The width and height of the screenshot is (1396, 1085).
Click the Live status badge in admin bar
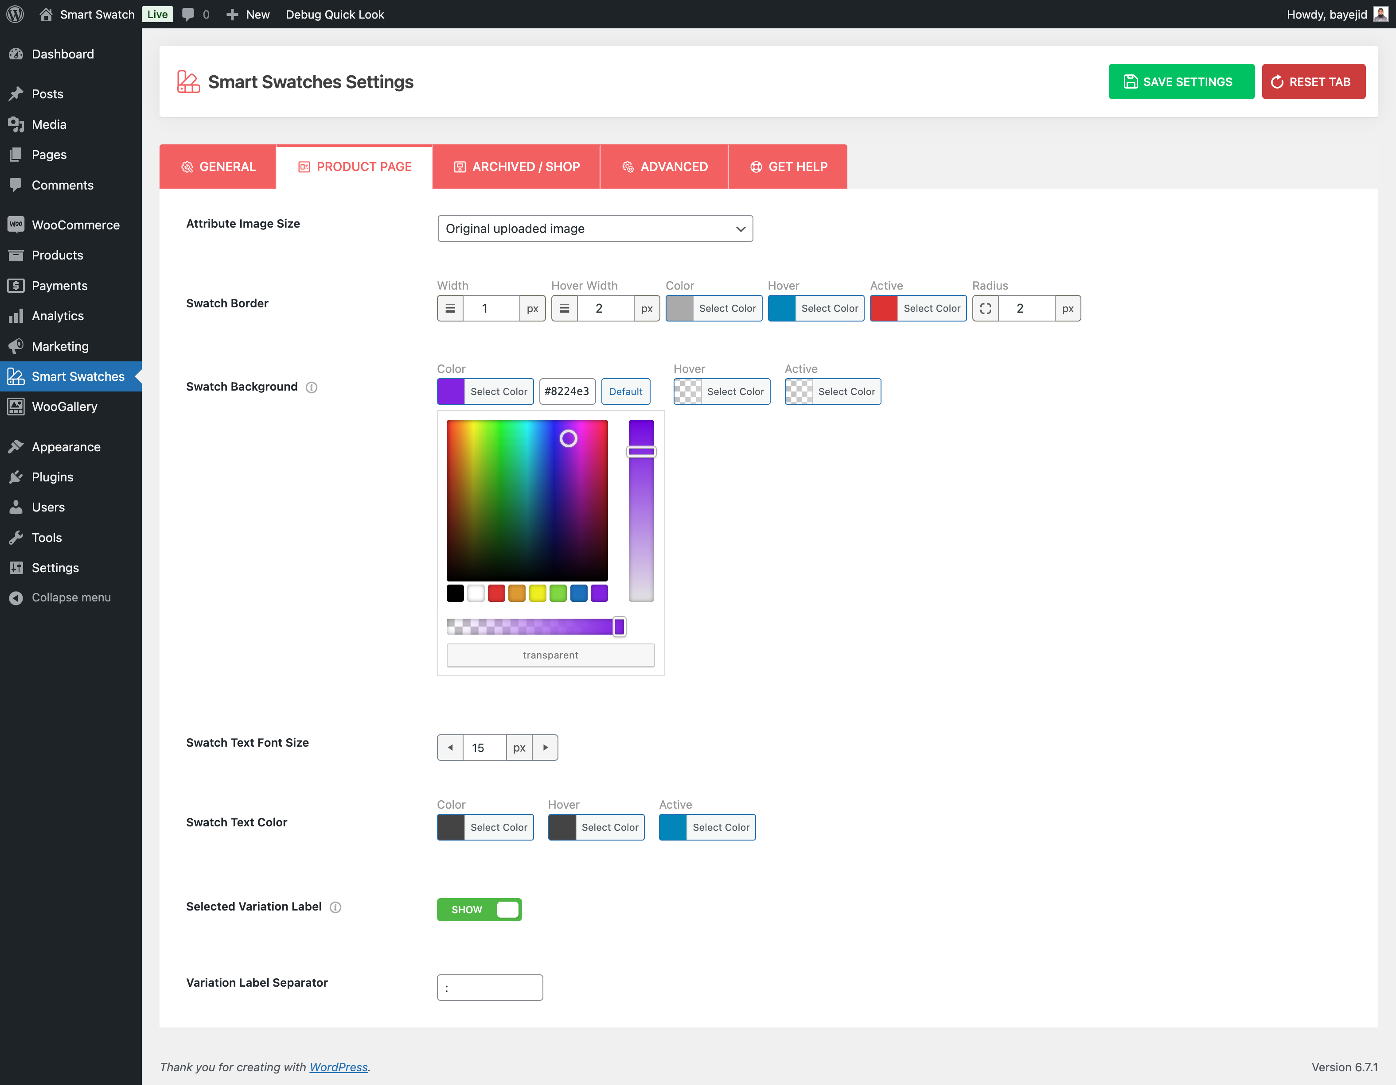coord(157,14)
